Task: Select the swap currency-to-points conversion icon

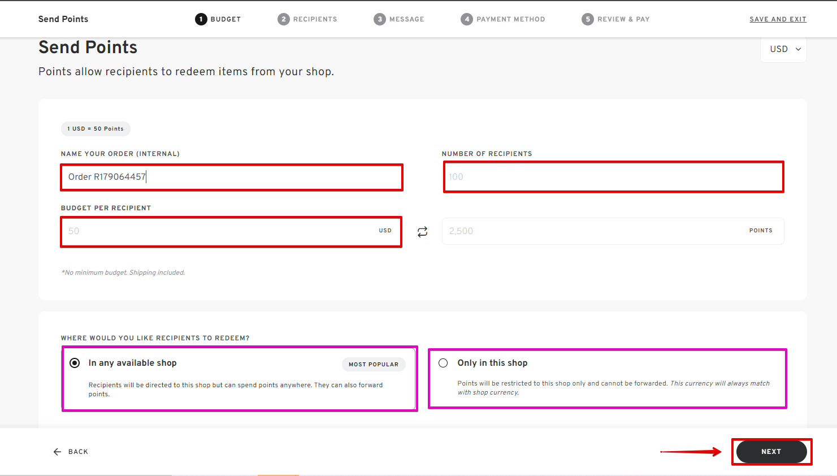Action: tap(422, 231)
